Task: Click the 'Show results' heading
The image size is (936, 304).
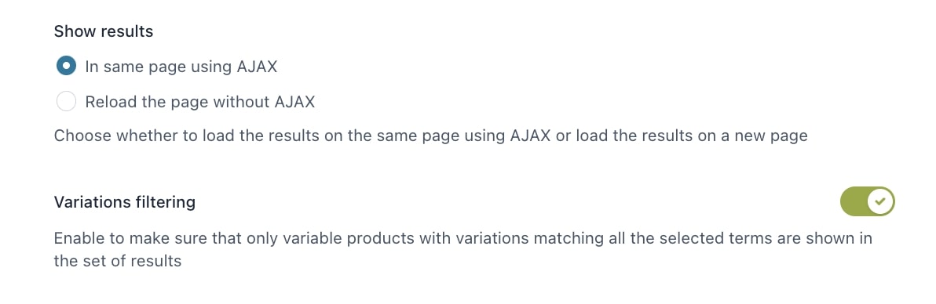Action: tap(104, 31)
